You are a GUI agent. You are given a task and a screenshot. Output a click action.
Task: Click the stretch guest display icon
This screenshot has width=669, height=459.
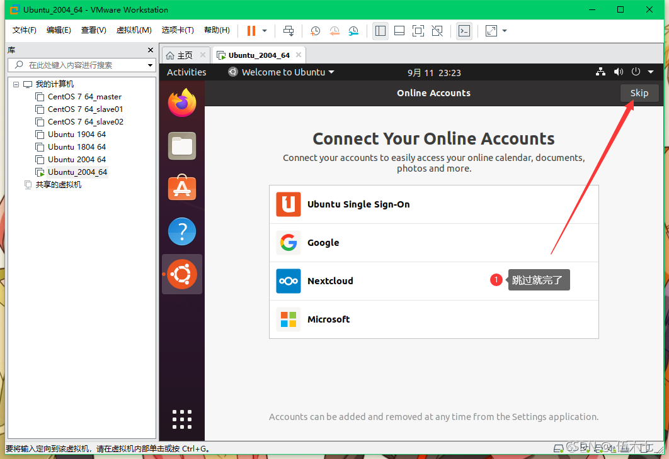[x=491, y=31]
